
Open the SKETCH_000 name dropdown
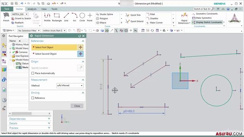(x=27, y=14)
